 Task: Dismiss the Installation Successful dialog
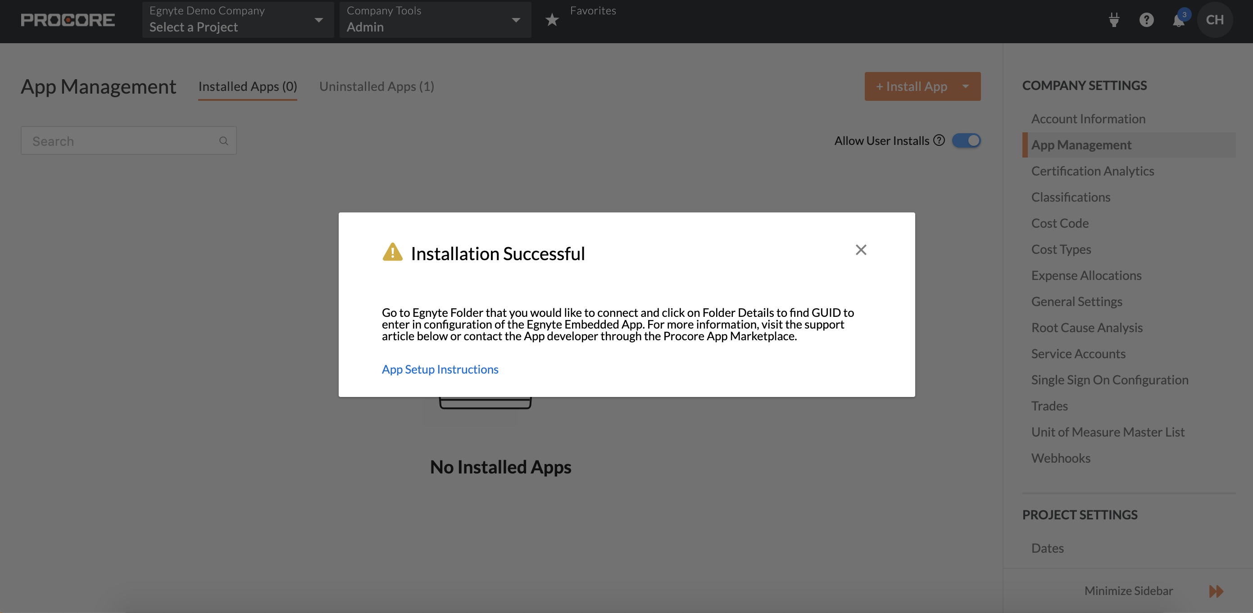pyautogui.click(x=861, y=249)
